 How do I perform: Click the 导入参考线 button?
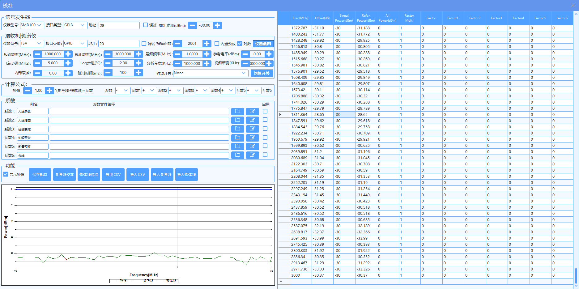coord(162,175)
